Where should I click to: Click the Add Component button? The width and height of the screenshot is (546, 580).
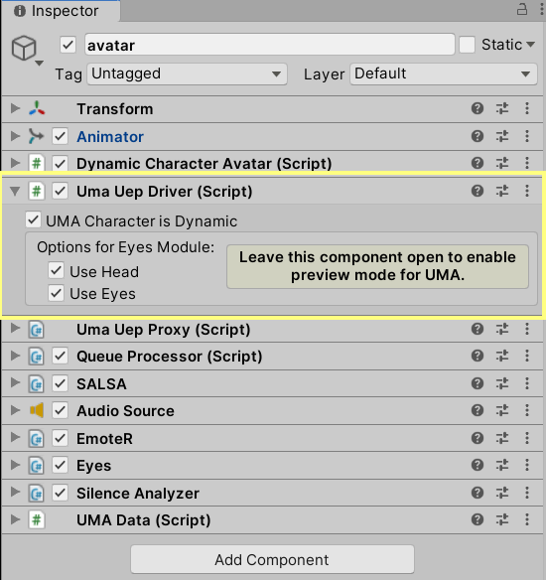coord(272,559)
